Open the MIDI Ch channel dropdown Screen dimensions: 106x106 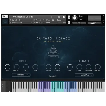21,23
